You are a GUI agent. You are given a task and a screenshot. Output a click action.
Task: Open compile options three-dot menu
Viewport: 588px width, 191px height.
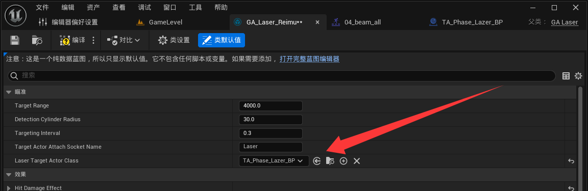click(x=93, y=40)
